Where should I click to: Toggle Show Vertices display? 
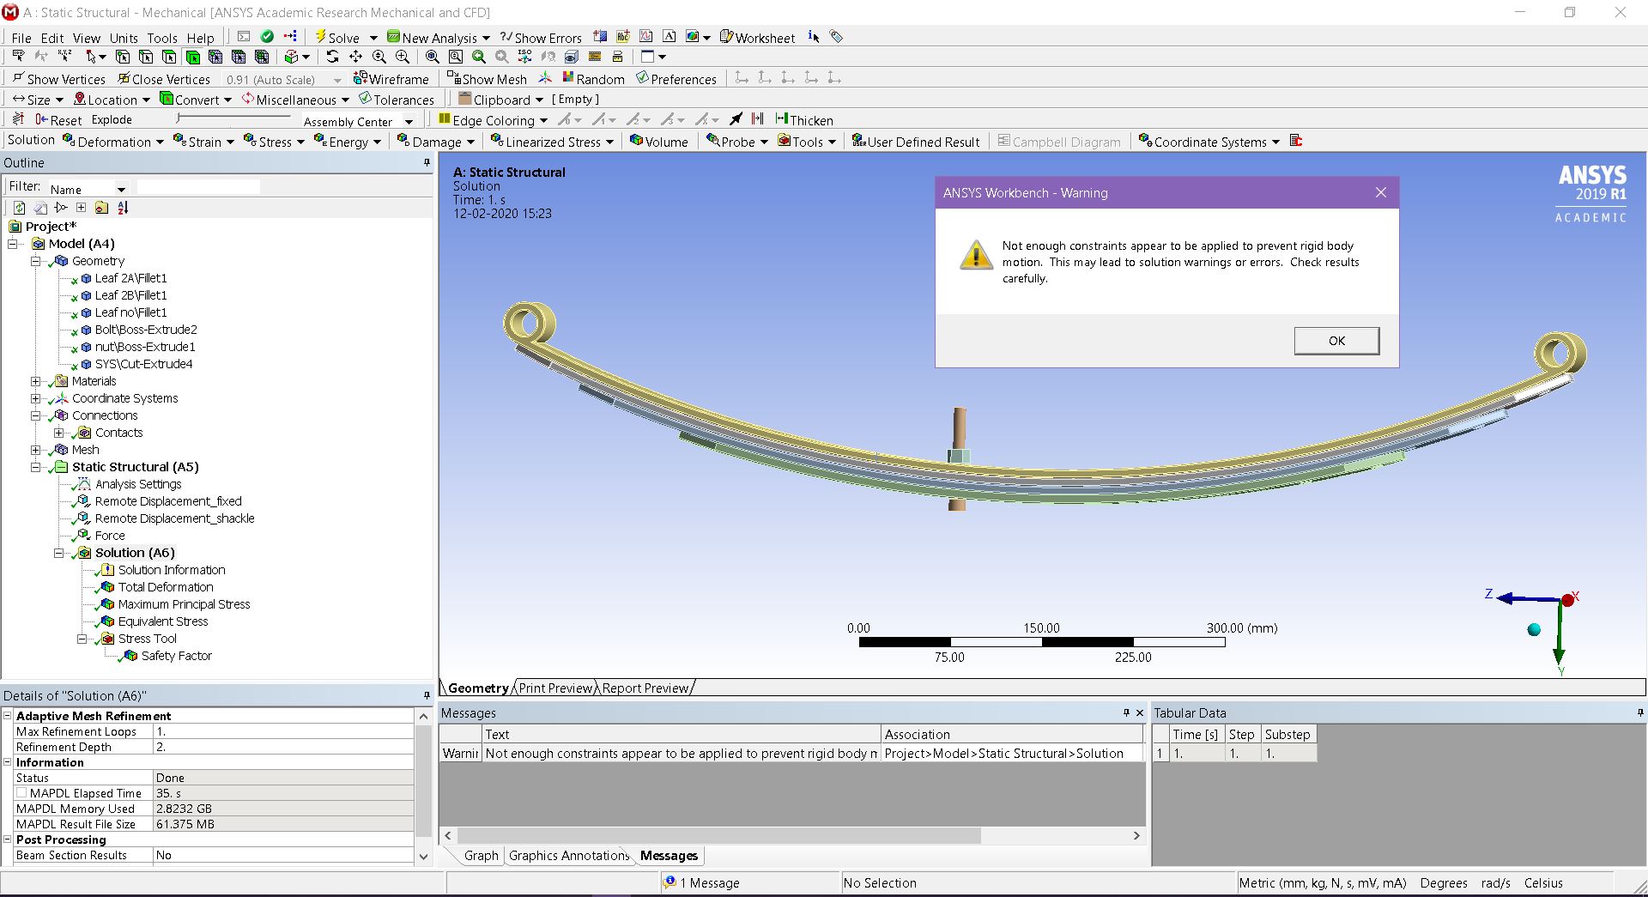coord(58,79)
